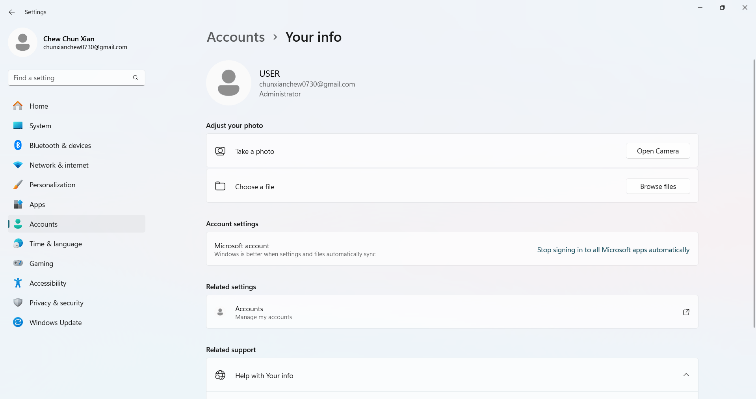
Task: Click the System monitor icon
Action: pos(18,126)
